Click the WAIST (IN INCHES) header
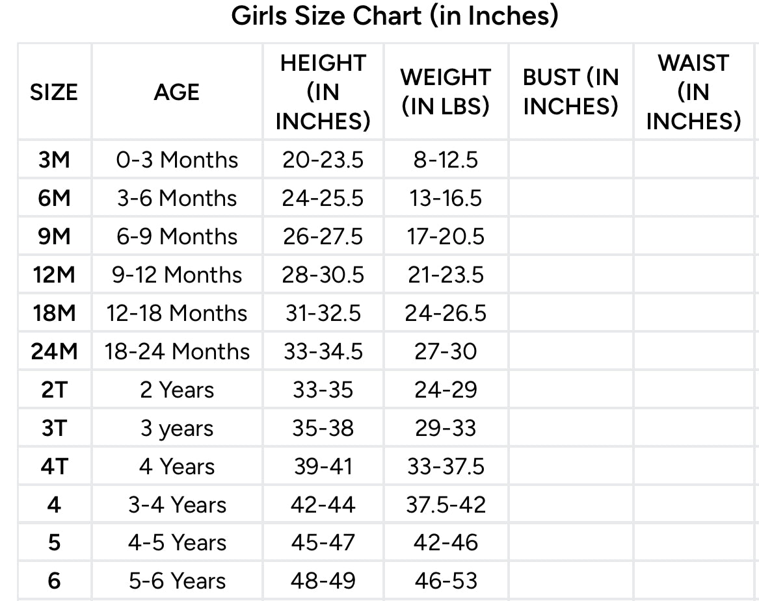 coord(693,92)
